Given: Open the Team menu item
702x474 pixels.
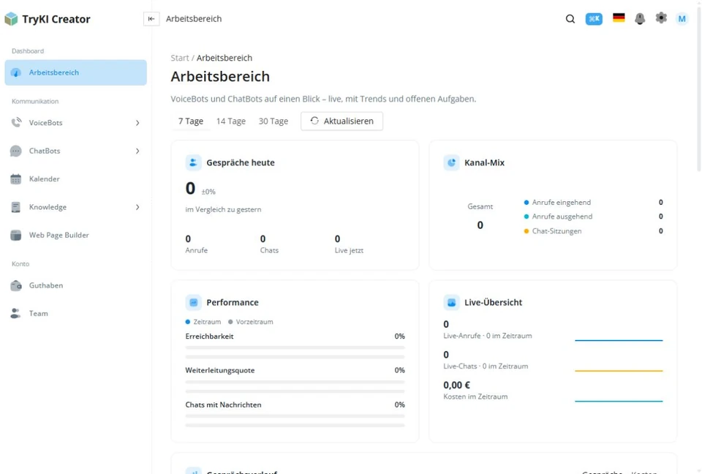Looking at the screenshot, I should [x=75, y=314].
